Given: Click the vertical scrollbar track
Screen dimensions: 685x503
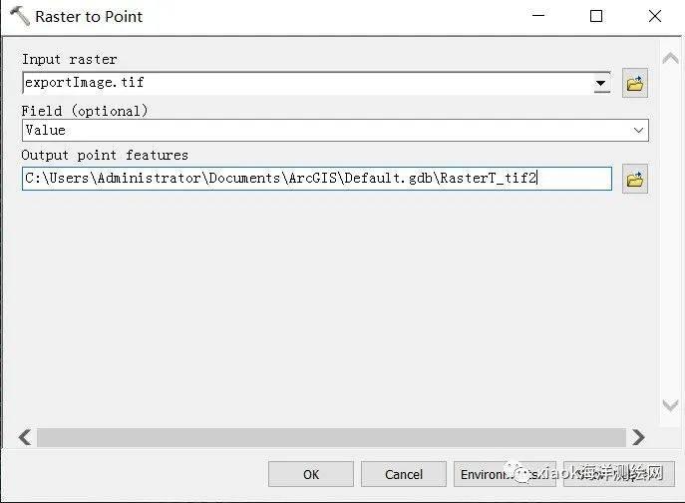Looking at the screenshot, I should (x=670, y=230).
